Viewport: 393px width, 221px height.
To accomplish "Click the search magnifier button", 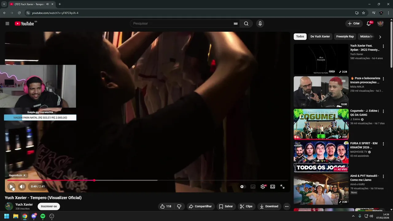I will coord(246,24).
